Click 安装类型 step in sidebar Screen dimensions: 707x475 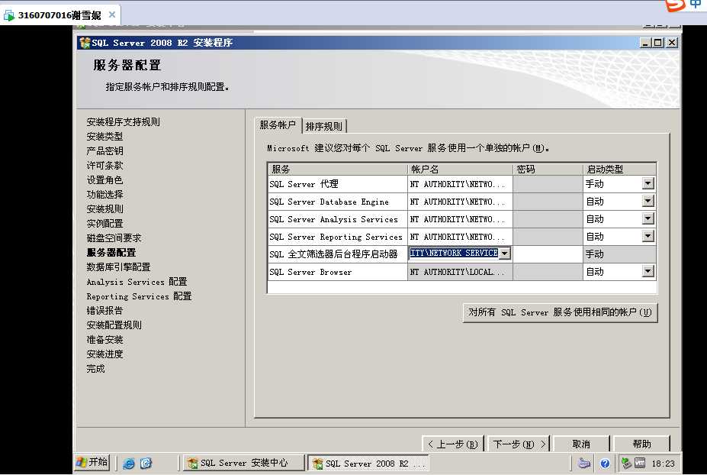click(104, 137)
